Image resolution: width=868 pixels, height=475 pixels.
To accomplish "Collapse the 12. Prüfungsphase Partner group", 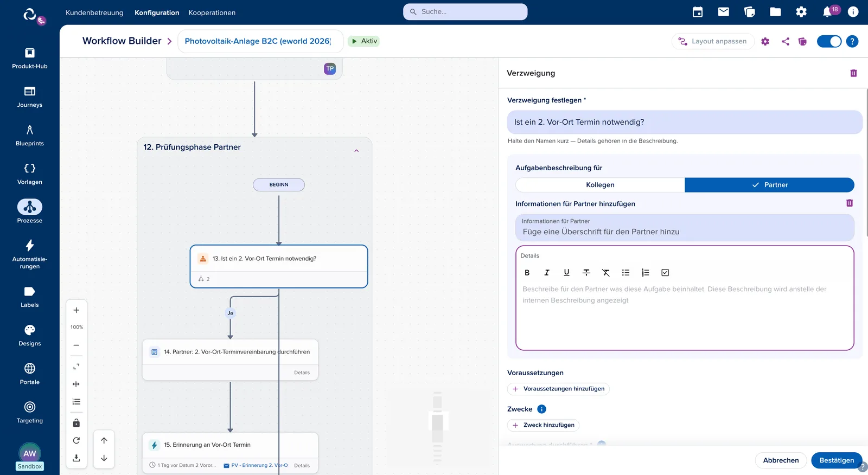I will point(356,151).
